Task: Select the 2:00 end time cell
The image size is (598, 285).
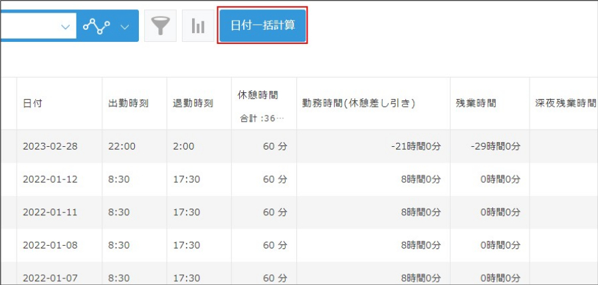Action: click(183, 147)
